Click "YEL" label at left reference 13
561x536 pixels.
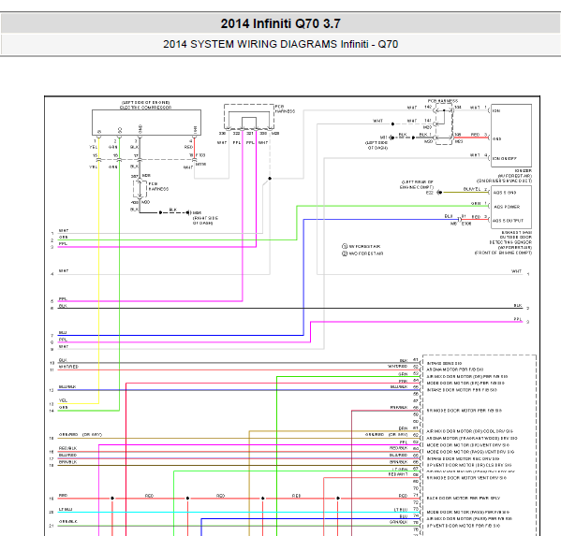point(63,400)
